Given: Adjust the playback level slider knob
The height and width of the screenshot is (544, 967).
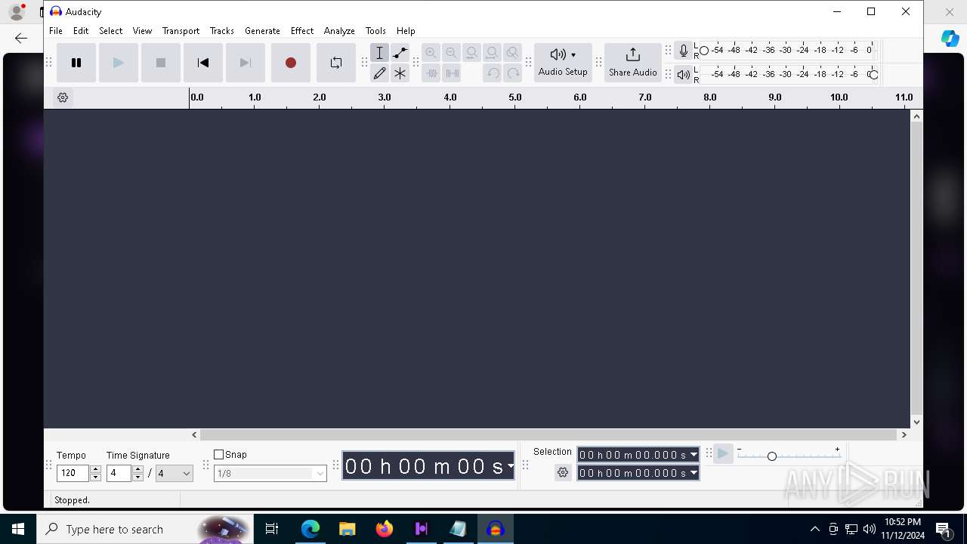Looking at the screenshot, I should tap(873, 75).
